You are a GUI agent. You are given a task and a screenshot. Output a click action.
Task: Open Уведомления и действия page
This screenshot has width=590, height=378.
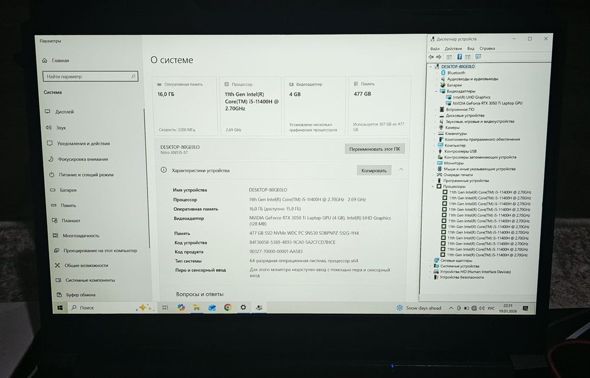[78, 144]
